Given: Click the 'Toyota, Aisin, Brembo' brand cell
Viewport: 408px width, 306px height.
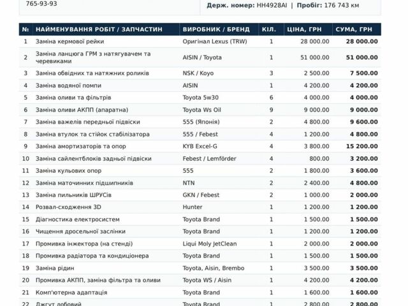Looking at the screenshot, I should coord(214,268).
